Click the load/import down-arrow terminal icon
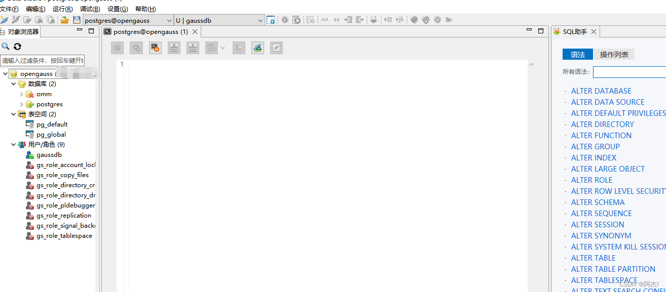666x292 pixels. coord(174,48)
